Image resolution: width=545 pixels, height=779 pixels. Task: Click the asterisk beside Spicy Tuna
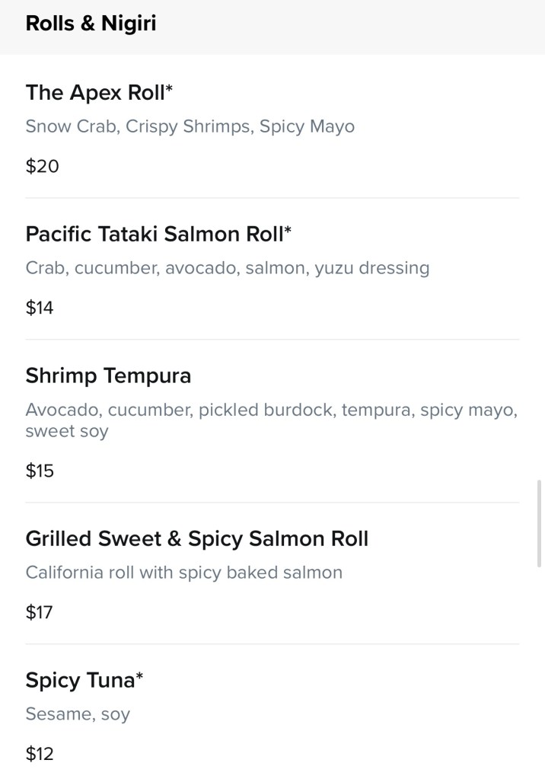[x=139, y=677]
